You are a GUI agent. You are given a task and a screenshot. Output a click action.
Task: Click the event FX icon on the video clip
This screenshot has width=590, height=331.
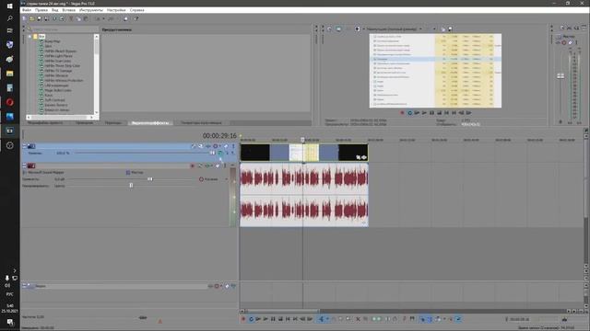[x=364, y=157]
